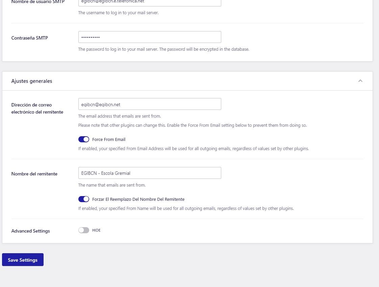Viewport: 379px width, 287px height.
Task: Click the password encrypted in database help text
Action: 163,49
